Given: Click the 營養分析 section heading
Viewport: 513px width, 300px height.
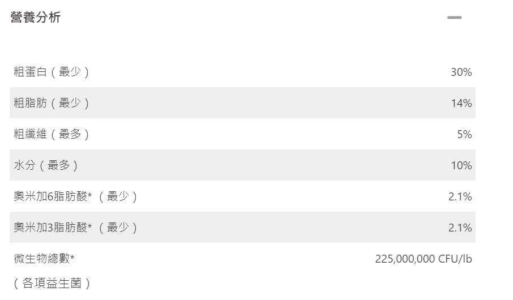Looking at the screenshot, I should [x=35, y=18].
